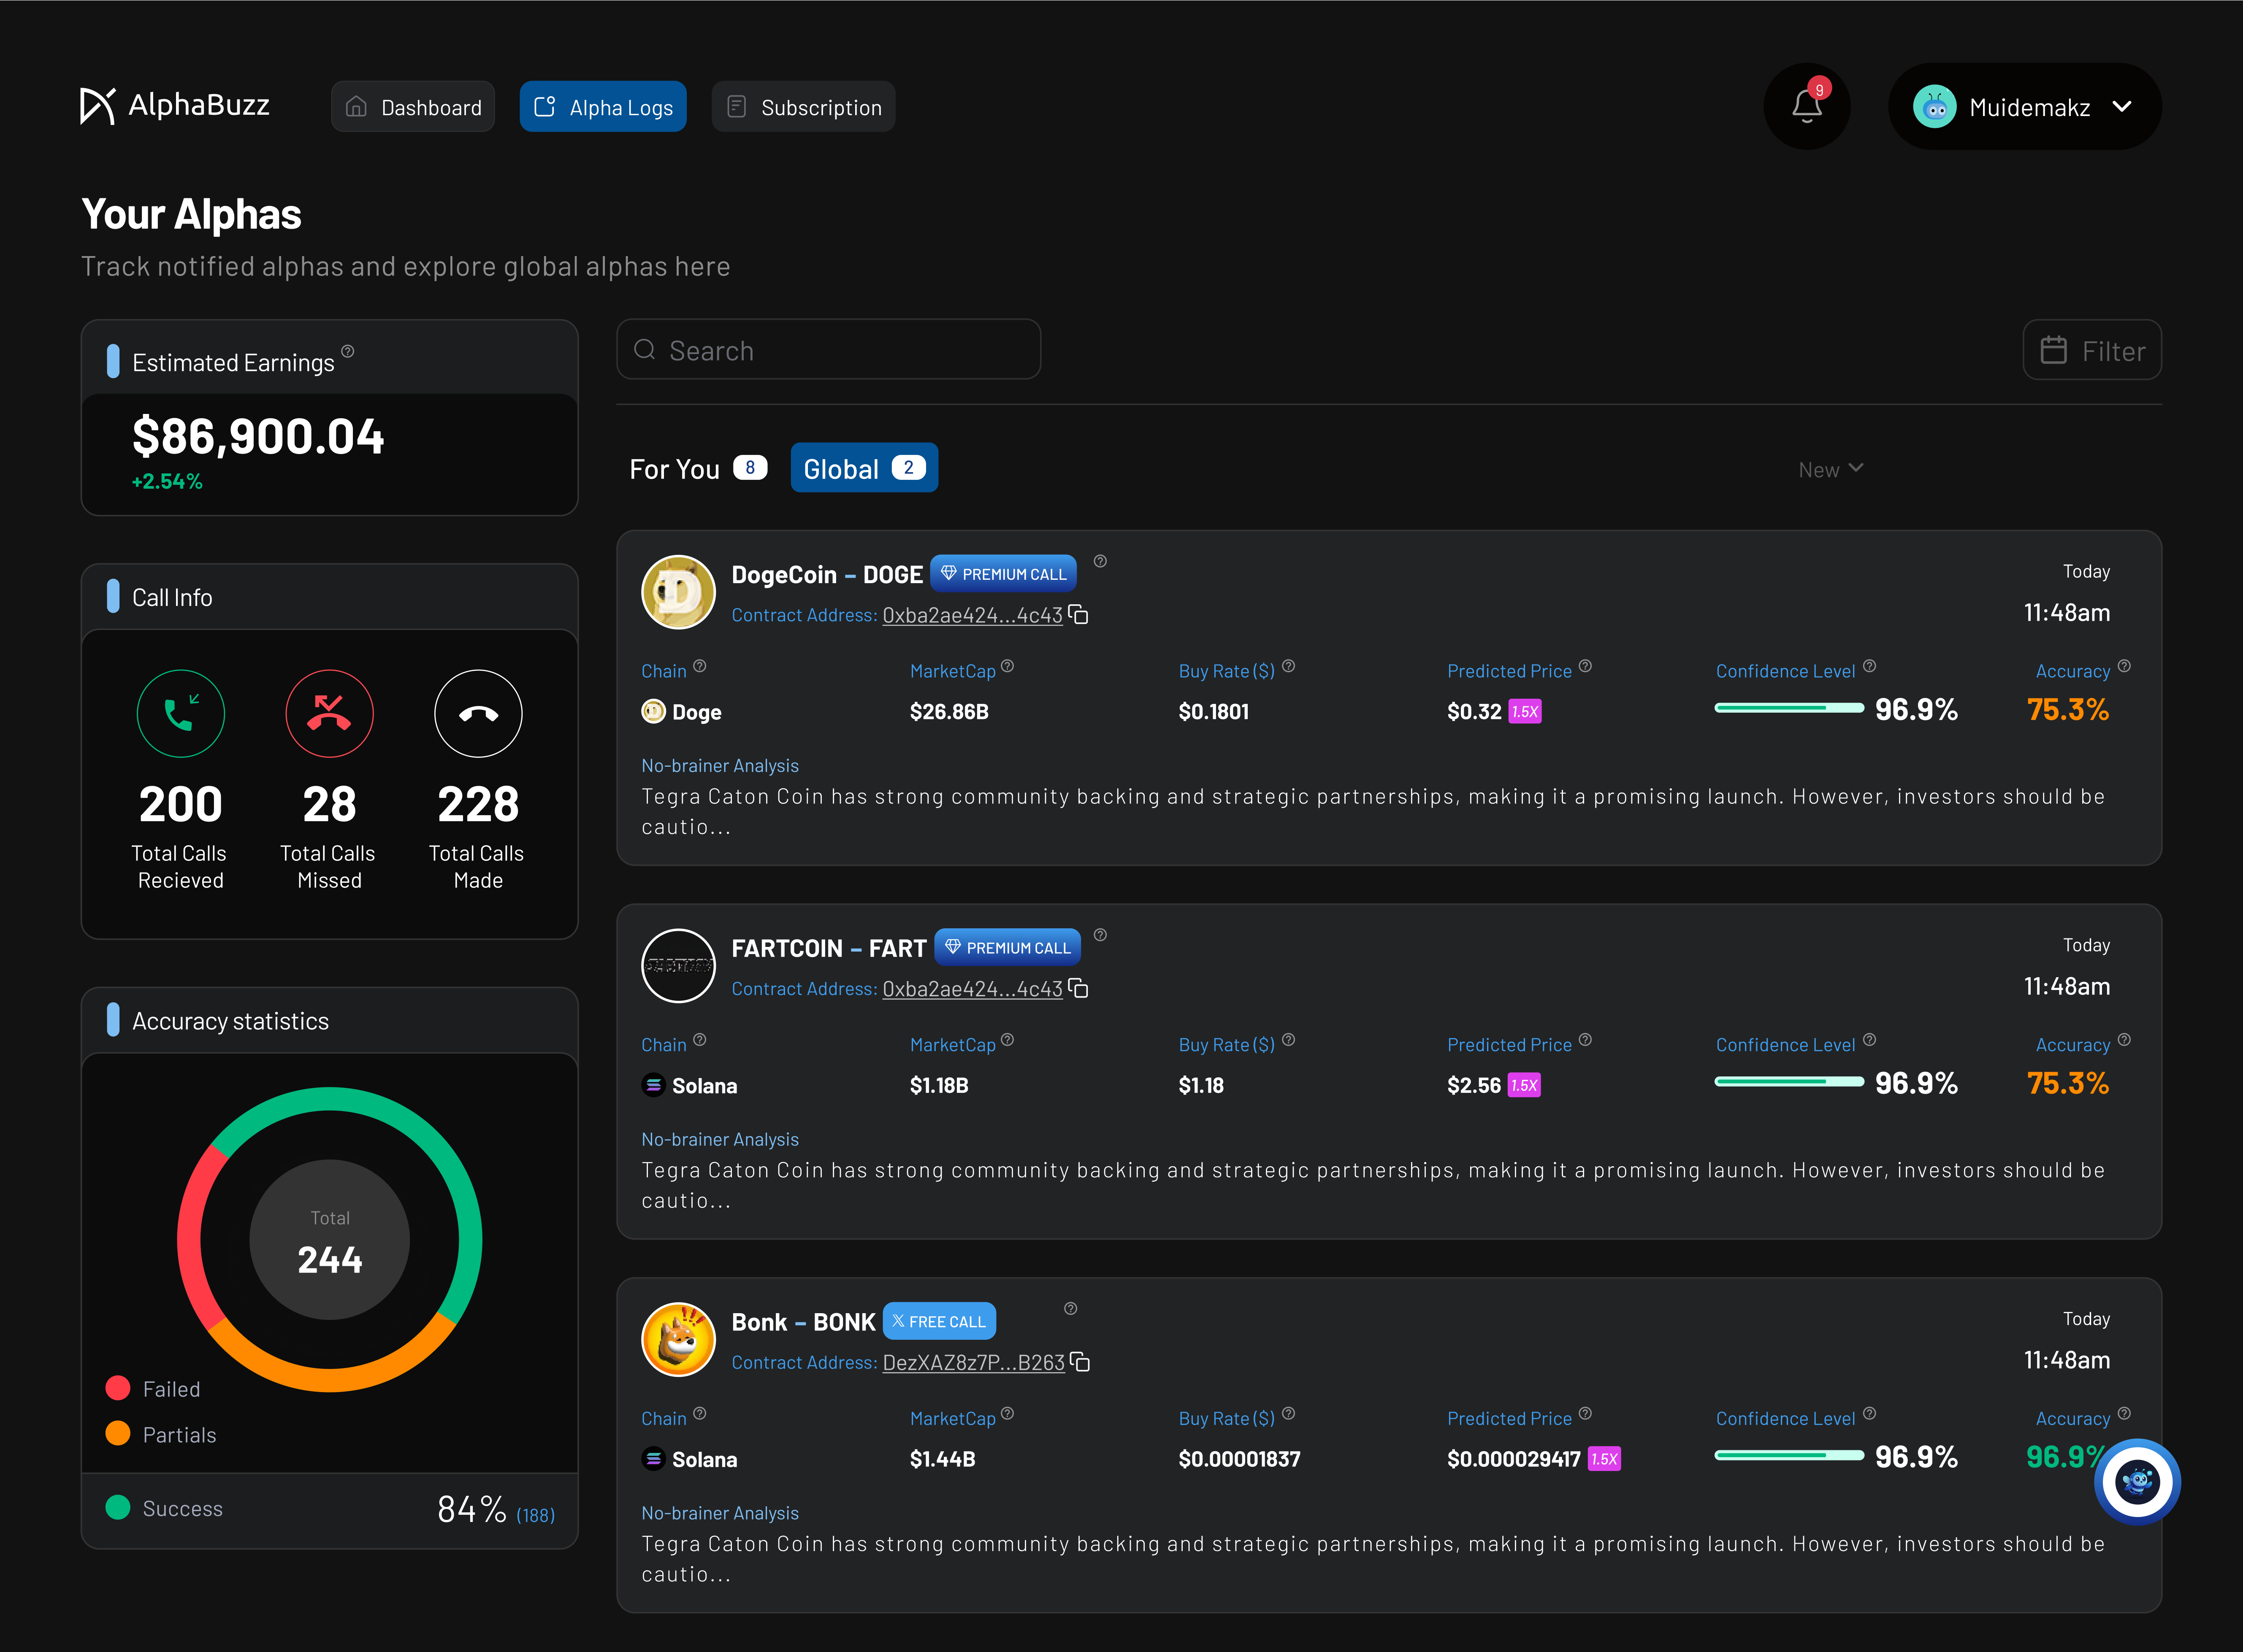
Task: Click the Total Calls Made phone icon
Action: tap(478, 713)
